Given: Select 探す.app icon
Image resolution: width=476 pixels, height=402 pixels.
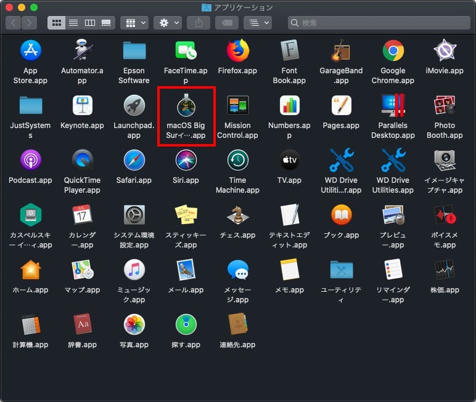Looking at the screenshot, I should (186, 324).
